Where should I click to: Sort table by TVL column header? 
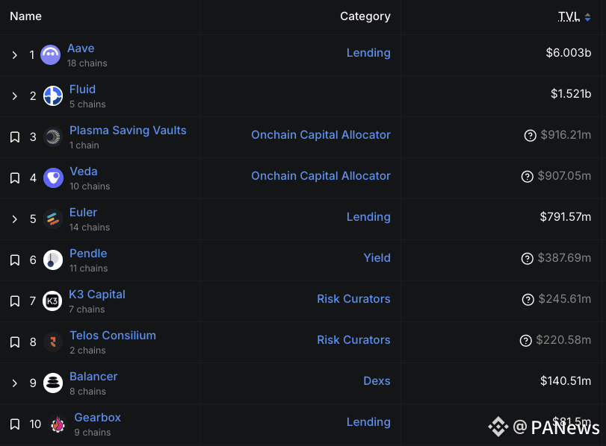tap(569, 16)
